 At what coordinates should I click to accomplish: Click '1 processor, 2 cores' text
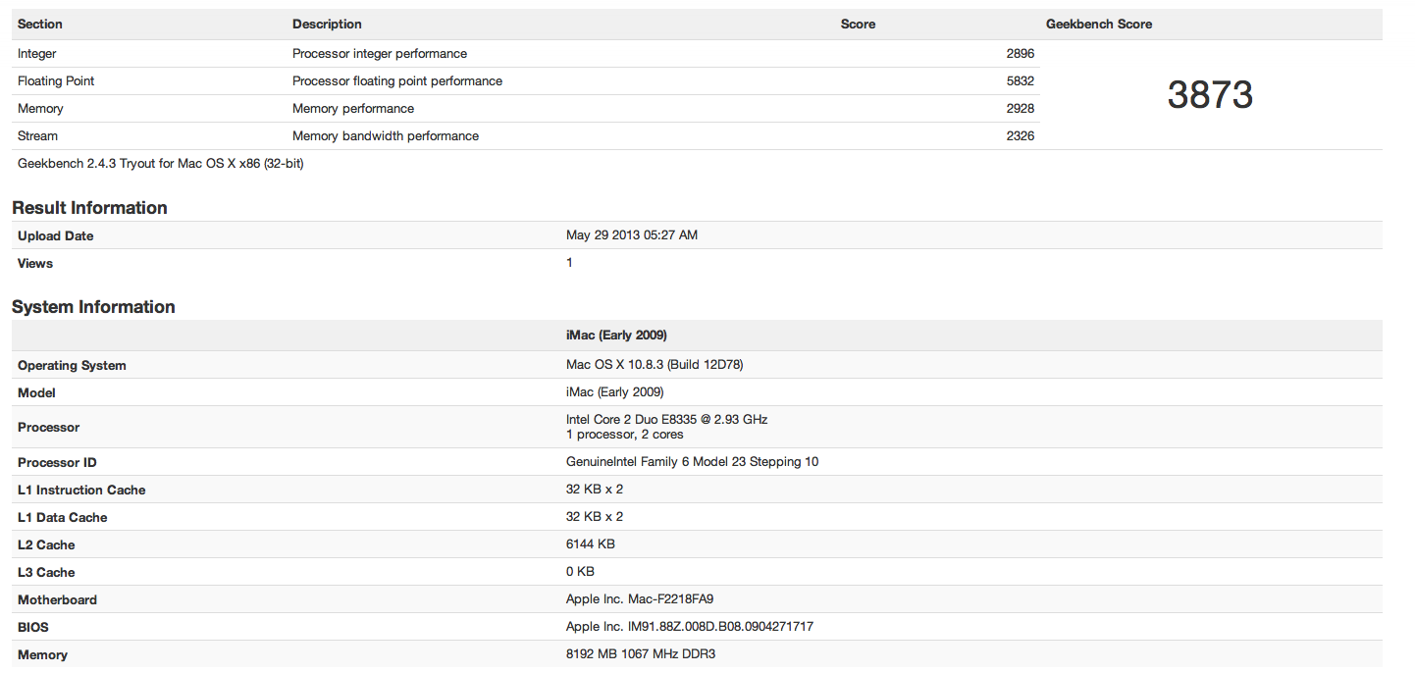tap(625, 435)
